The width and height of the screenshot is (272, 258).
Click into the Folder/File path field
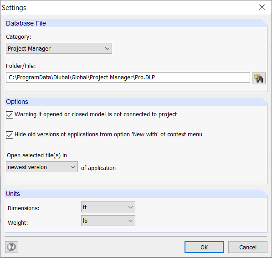coord(128,77)
